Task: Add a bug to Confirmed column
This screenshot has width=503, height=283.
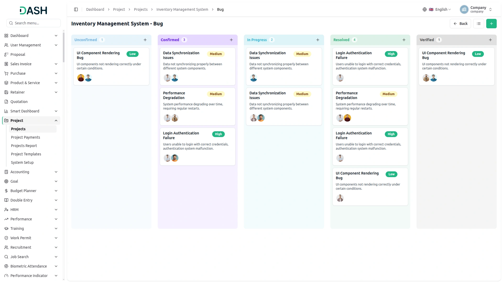Action: 231,40
